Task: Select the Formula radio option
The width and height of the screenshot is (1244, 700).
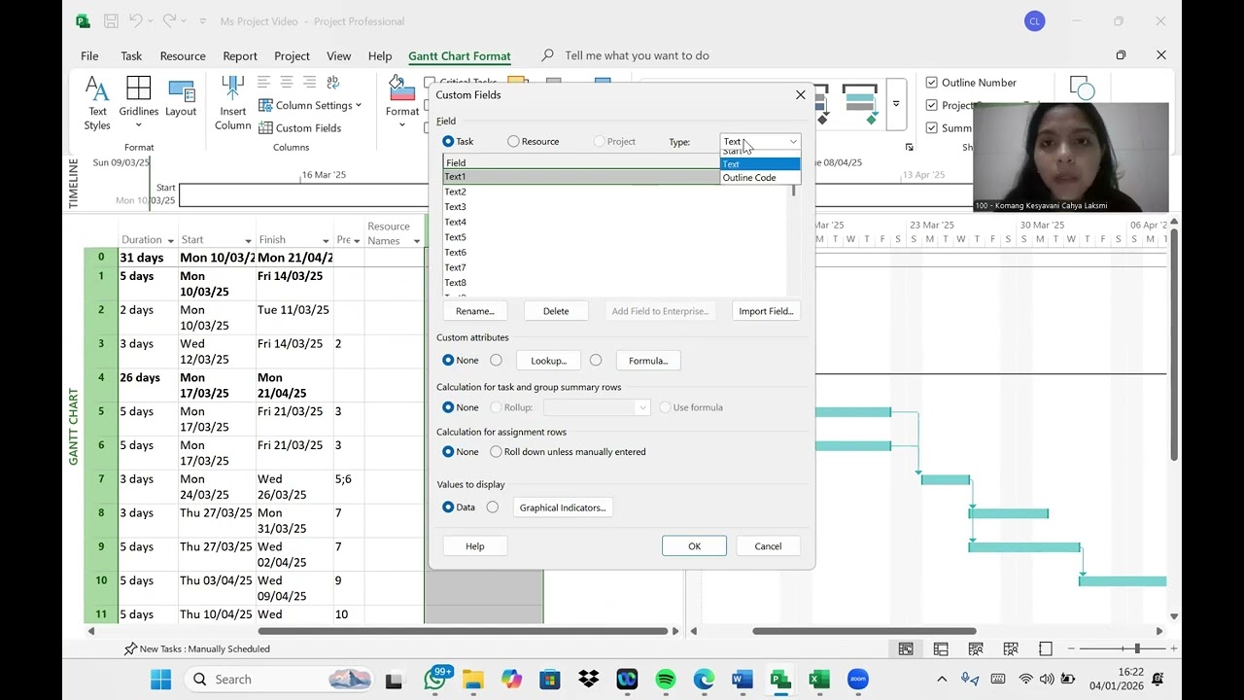Action: coord(596,361)
